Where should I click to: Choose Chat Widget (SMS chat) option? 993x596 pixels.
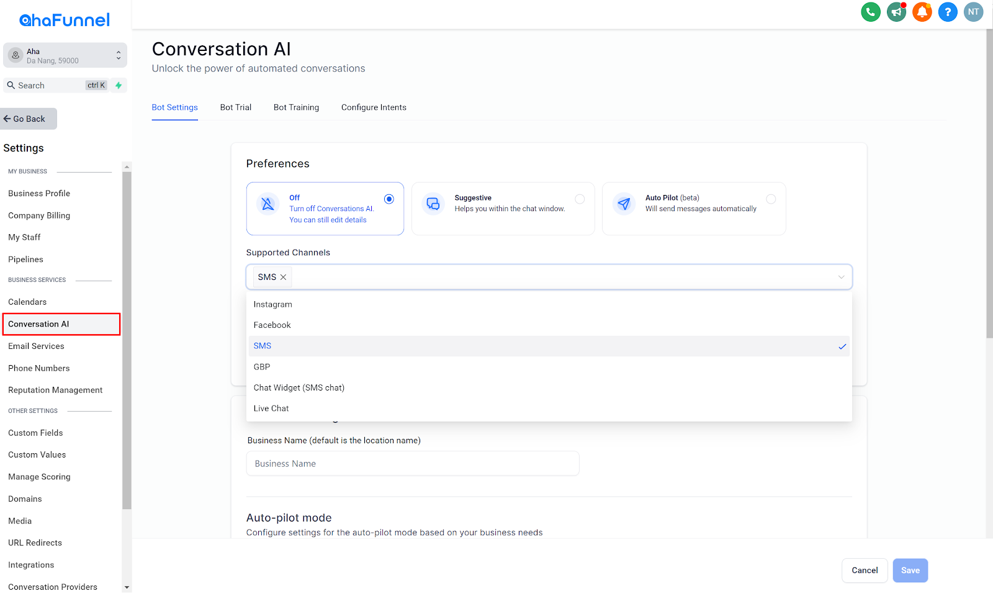549,387
